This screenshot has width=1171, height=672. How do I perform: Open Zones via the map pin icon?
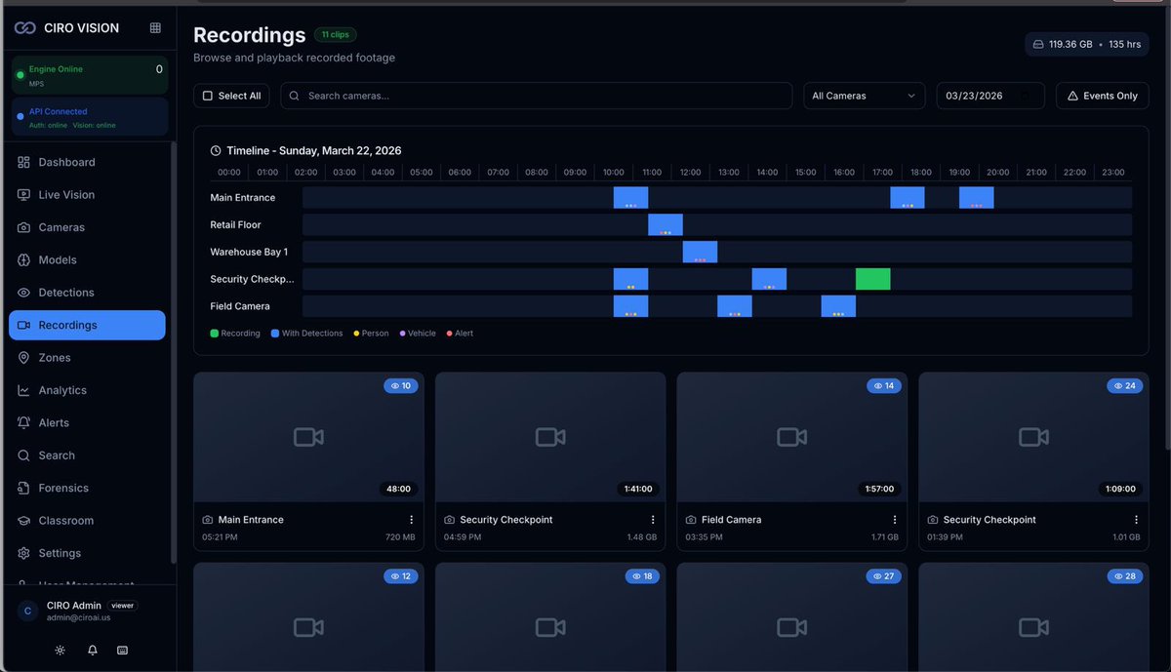[x=23, y=358]
